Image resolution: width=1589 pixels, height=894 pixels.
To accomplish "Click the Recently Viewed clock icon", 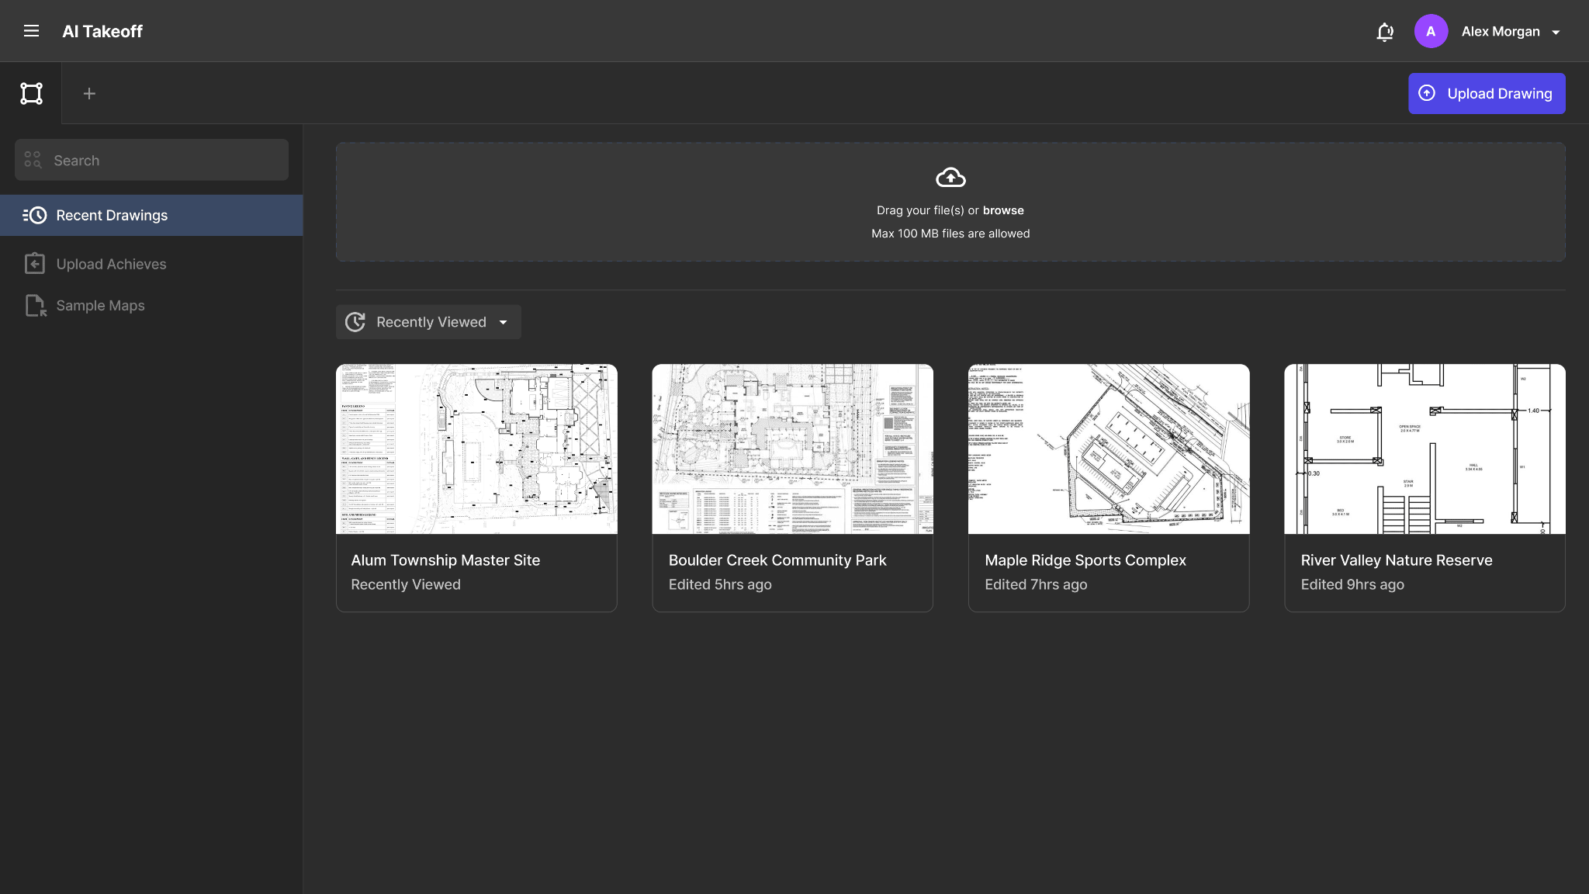I will [355, 322].
